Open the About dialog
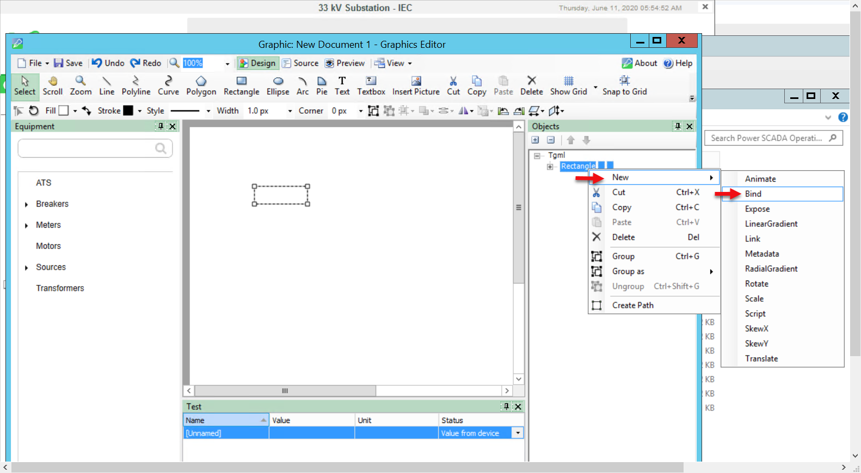The height and width of the screenshot is (473, 861). 639,63
